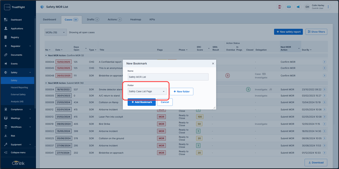This screenshot has width=339, height=169.
Task: Switch to the Drafts tab
Action: point(93,20)
